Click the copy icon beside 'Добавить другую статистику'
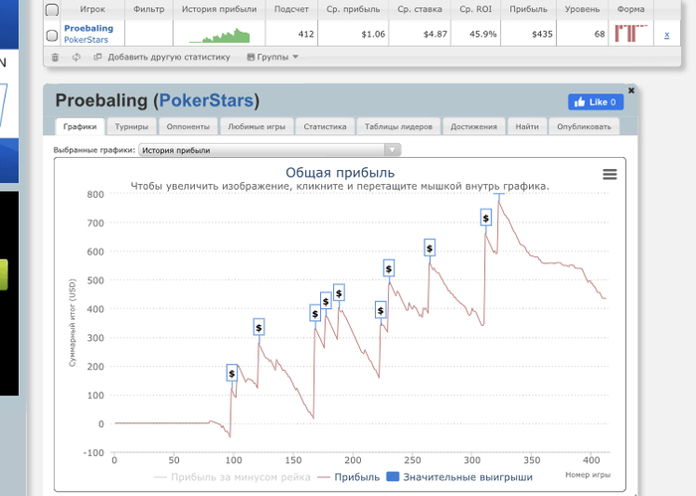The height and width of the screenshot is (496, 696). (x=97, y=57)
